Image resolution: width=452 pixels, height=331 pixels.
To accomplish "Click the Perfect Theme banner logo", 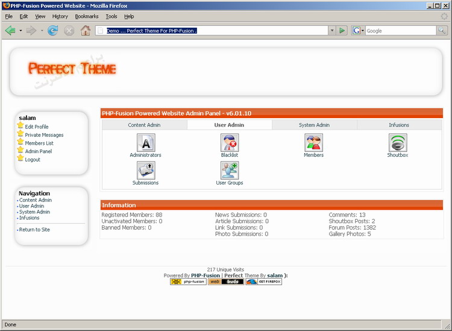I will tap(72, 69).
